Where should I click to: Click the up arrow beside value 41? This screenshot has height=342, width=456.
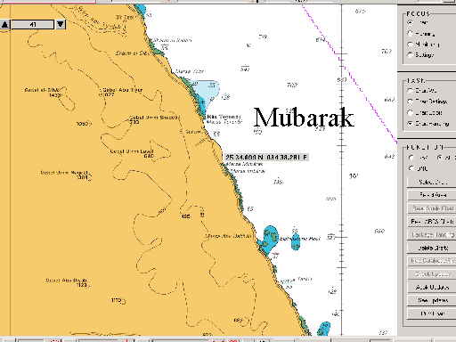(x=5, y=24)
